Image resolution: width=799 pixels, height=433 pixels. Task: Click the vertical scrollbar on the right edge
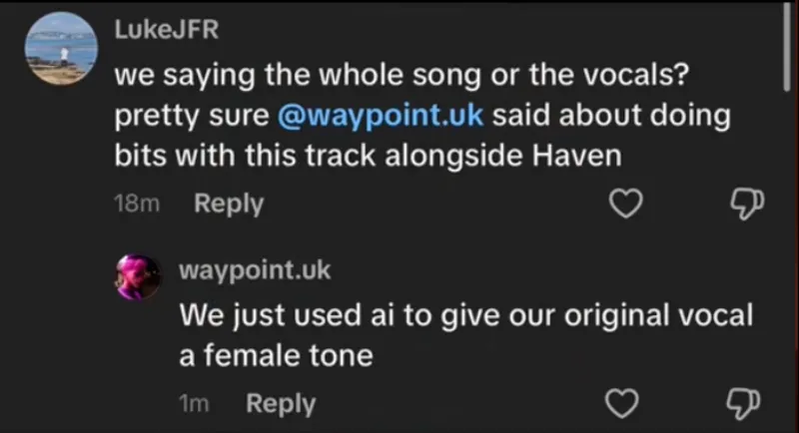click(x=786, y=60)
